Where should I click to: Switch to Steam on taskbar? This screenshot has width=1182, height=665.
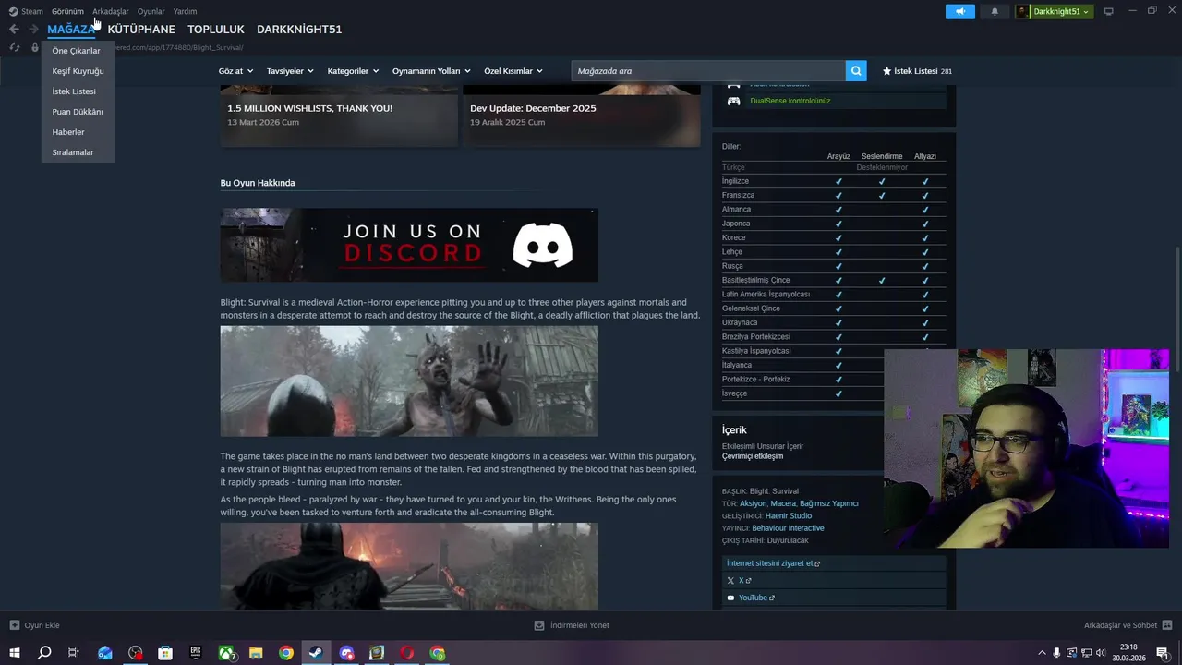[316, 653]
